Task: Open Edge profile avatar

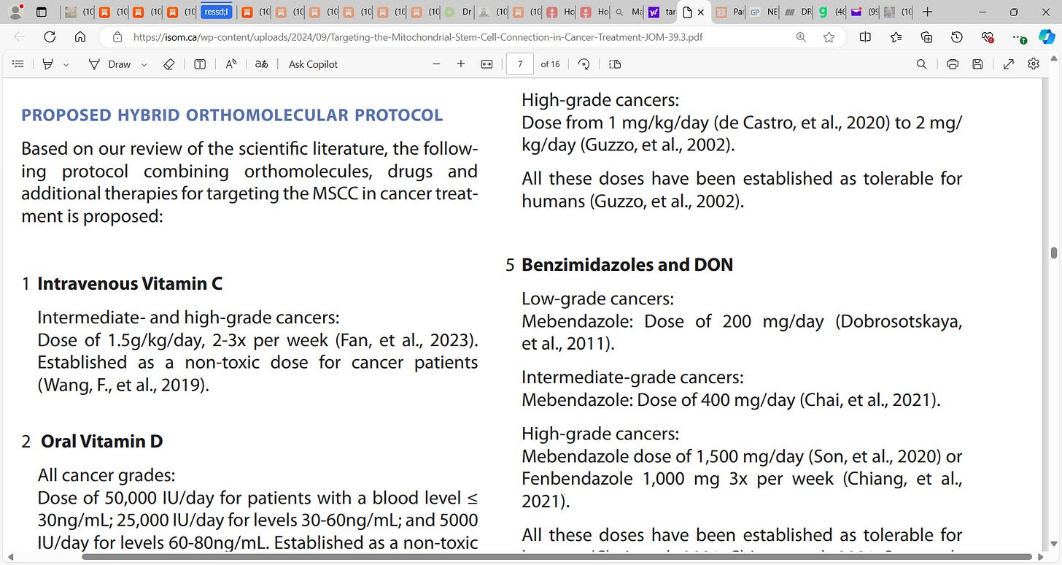Action: click(x=15, y=12)
